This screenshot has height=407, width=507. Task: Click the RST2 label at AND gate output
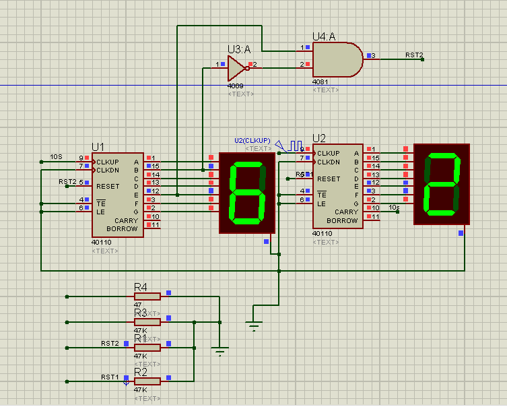(x=414, y=55)
